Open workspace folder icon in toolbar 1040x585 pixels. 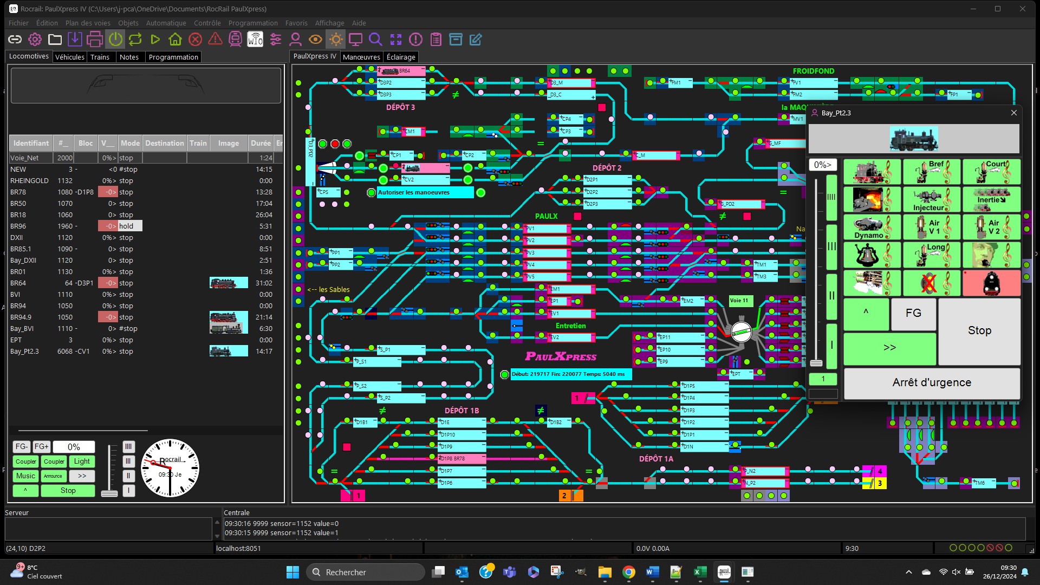coord(55,40)
